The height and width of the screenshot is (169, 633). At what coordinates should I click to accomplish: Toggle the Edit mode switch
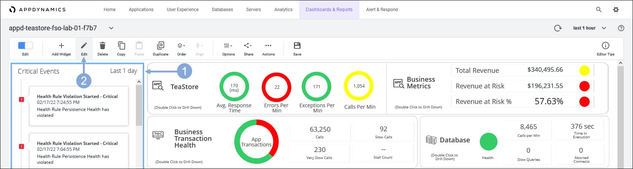[x=25, y=45]
